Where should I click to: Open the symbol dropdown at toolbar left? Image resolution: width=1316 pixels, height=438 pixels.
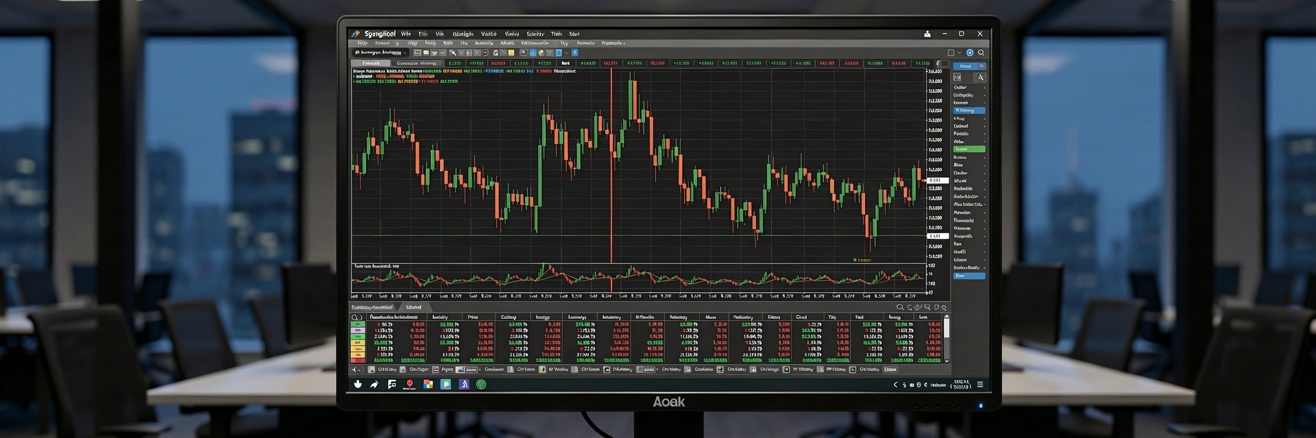click(x=380, y=53)
